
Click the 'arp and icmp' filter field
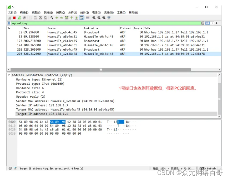tap(106, 23)
